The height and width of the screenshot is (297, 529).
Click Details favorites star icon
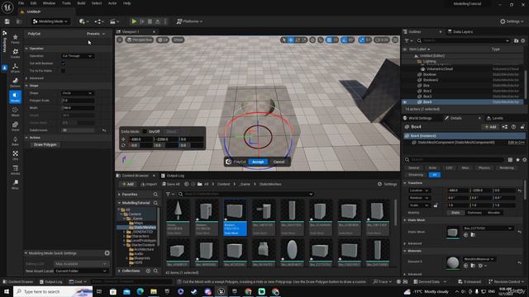[x=518, y=159]
